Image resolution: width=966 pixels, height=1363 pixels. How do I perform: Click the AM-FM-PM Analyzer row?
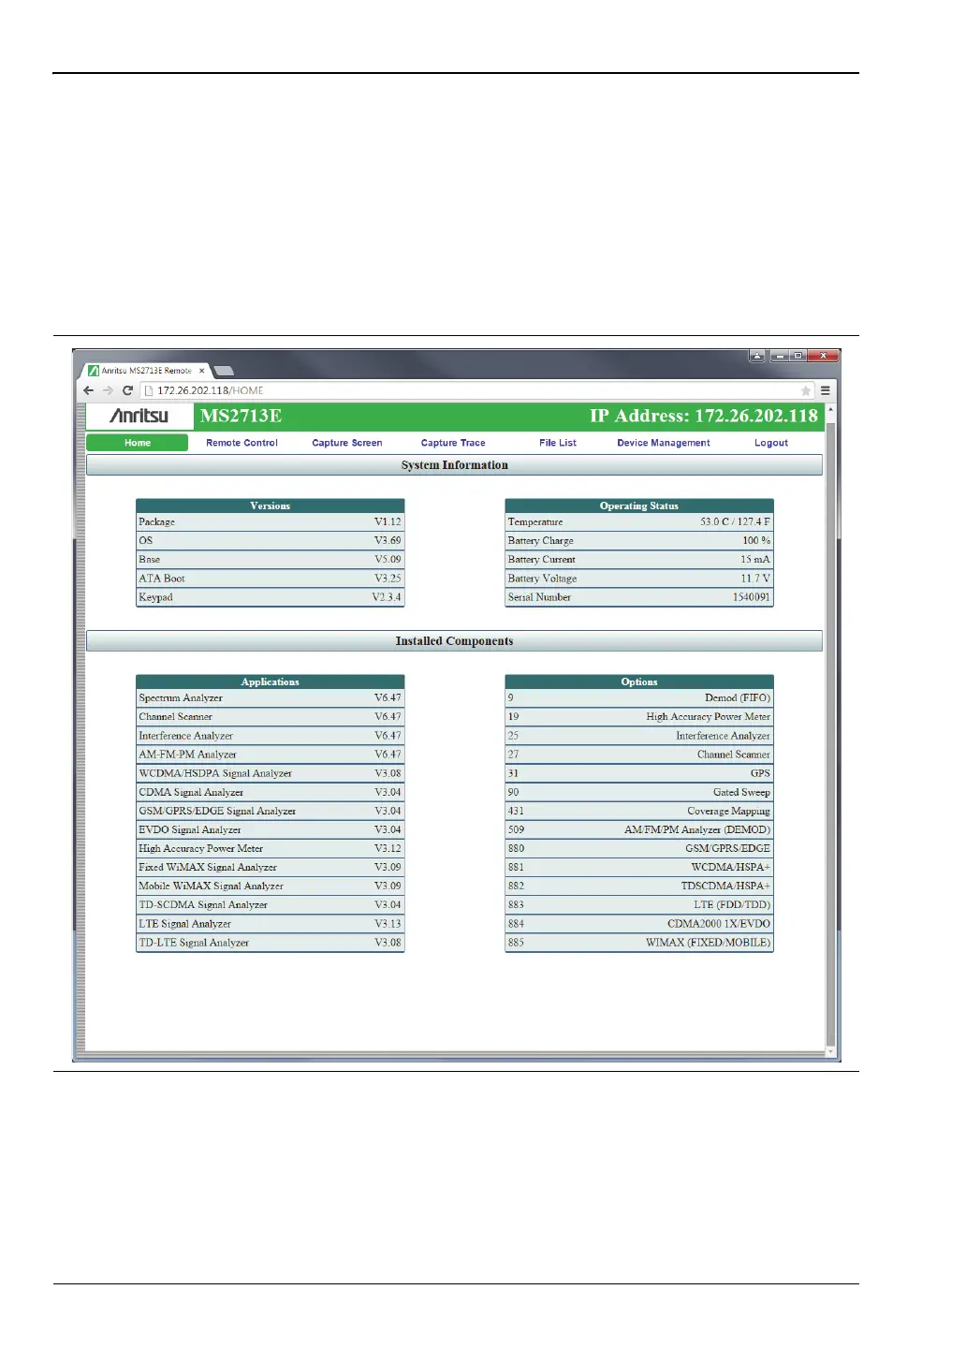tap(271, 755)
